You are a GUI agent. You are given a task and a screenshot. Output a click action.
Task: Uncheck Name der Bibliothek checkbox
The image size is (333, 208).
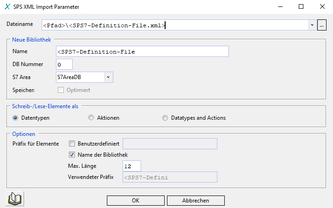(x=72, y=155)
